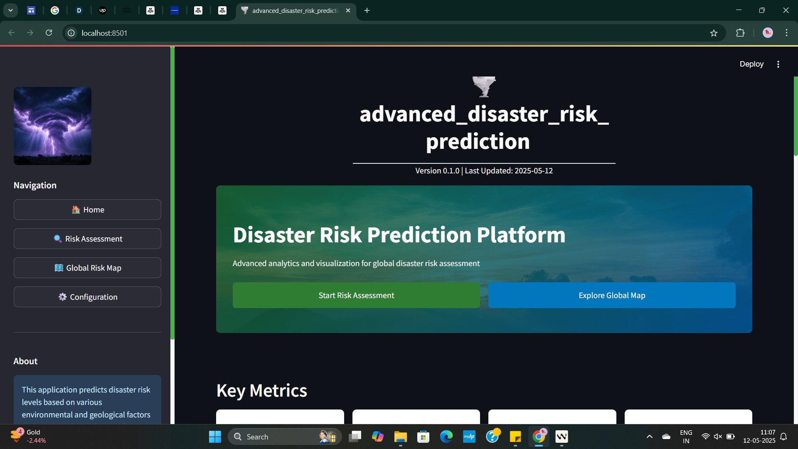The width and height of the screenshot is (798, 449).
Task: Expand the tab search dropdown arrow
Action: click(x=10, y=10)
